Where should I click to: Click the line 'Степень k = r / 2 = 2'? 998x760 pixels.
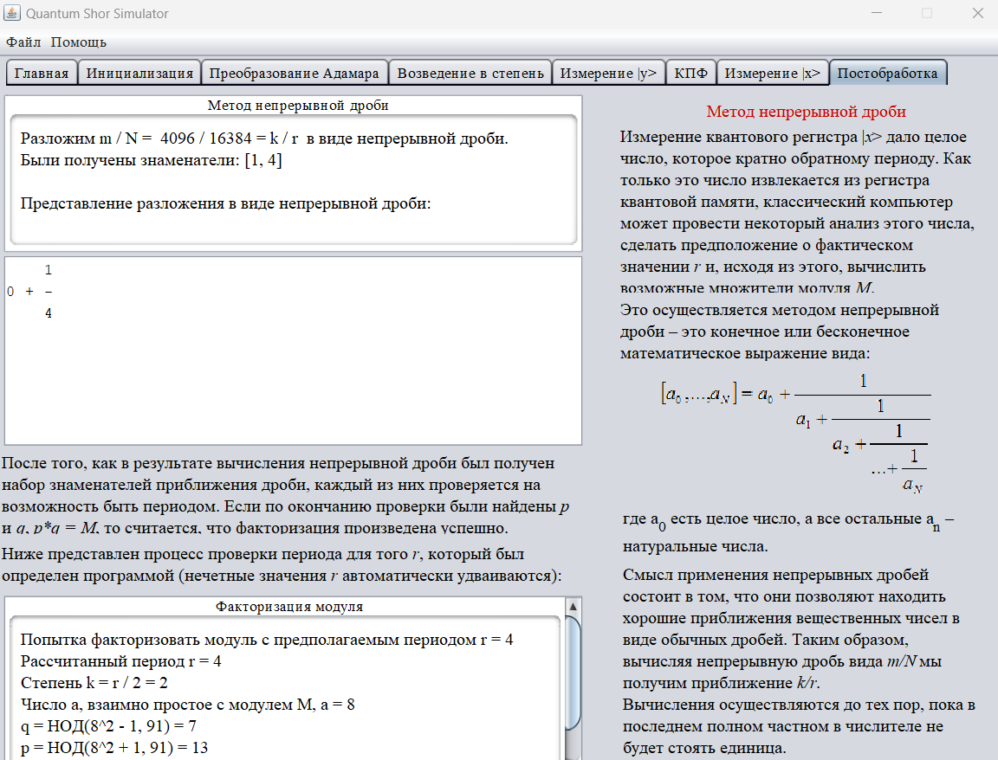coord(94,683)
